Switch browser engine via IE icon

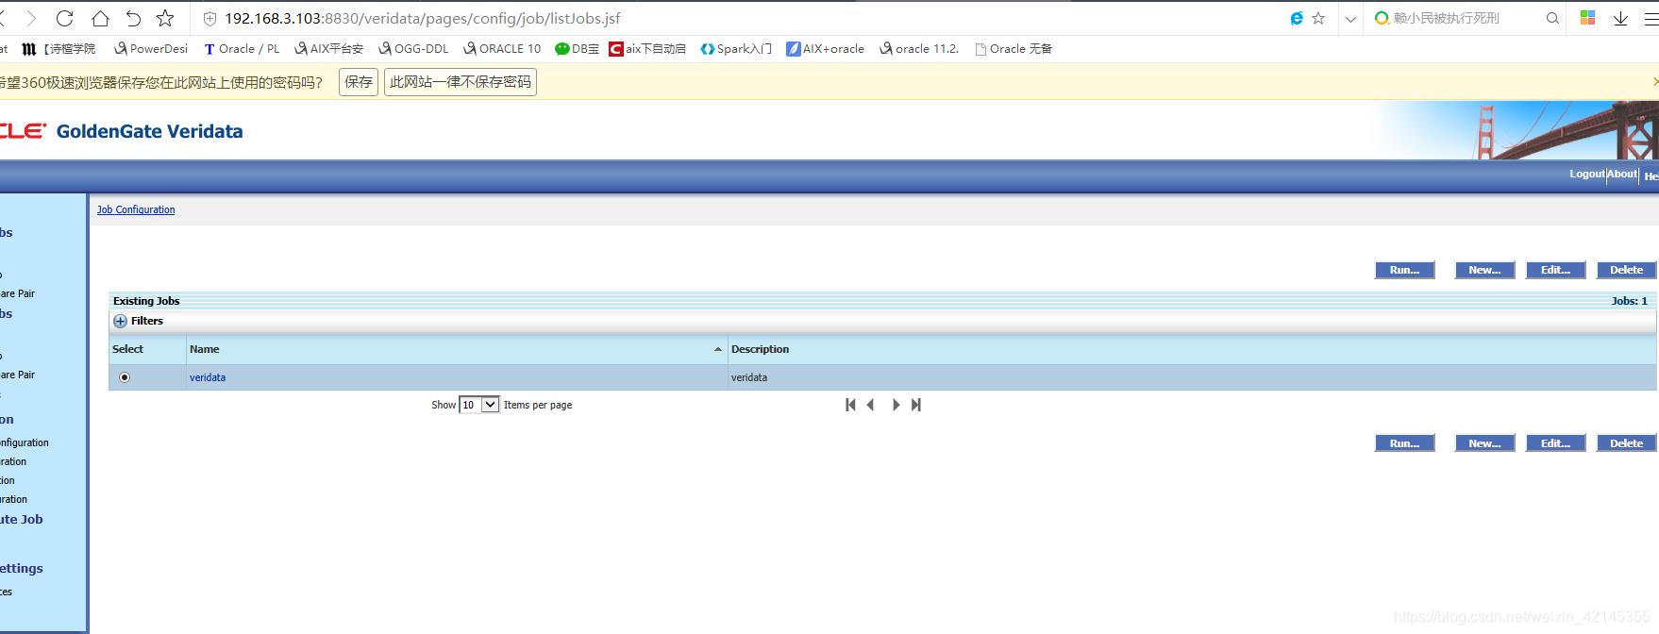[1297, 18]
